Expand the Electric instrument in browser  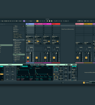tap(14, 47)
